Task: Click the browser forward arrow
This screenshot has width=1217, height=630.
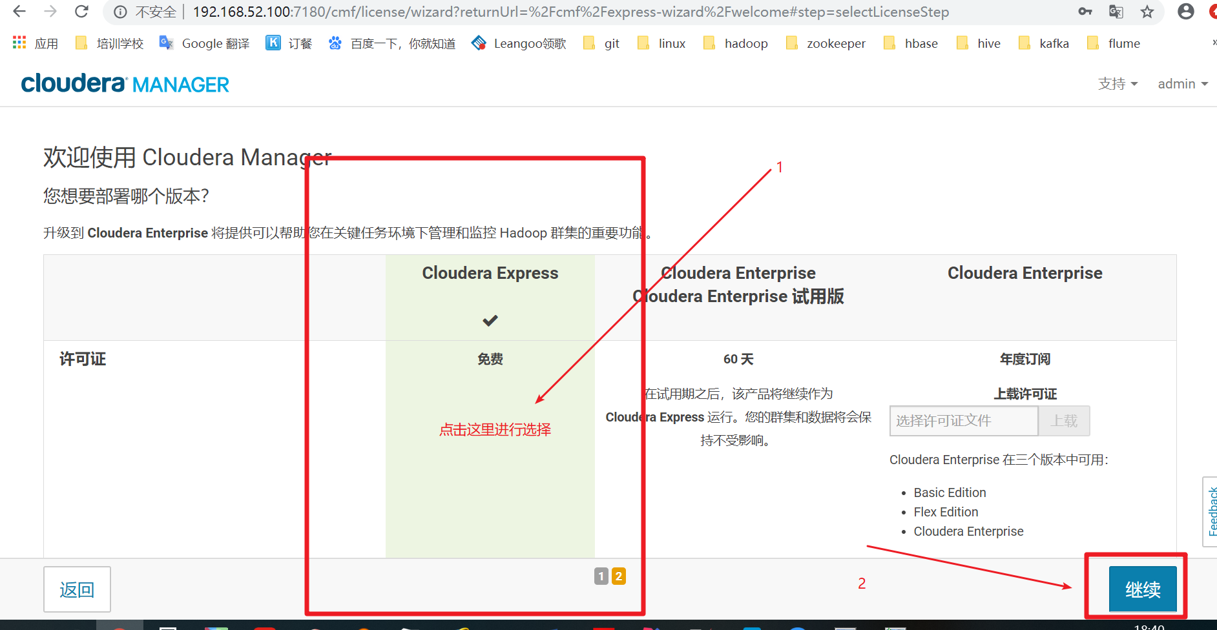Action: point(50,12)
